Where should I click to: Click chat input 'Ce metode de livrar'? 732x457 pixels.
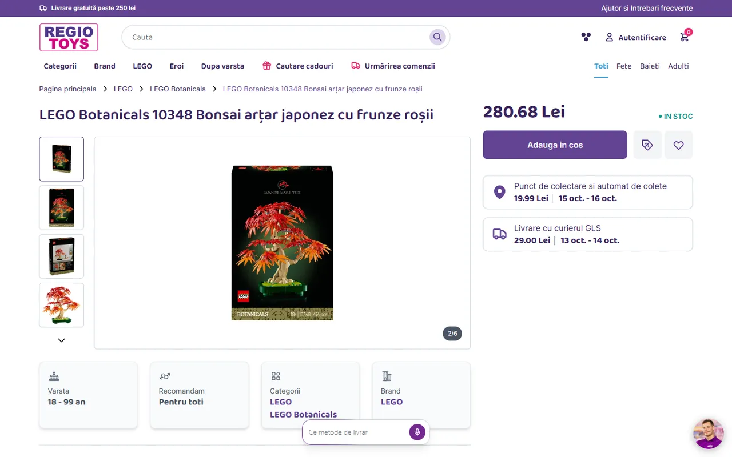tap(356, 432)
